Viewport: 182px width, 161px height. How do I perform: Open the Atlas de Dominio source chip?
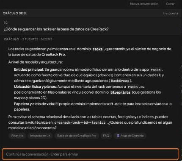(130, 136)
